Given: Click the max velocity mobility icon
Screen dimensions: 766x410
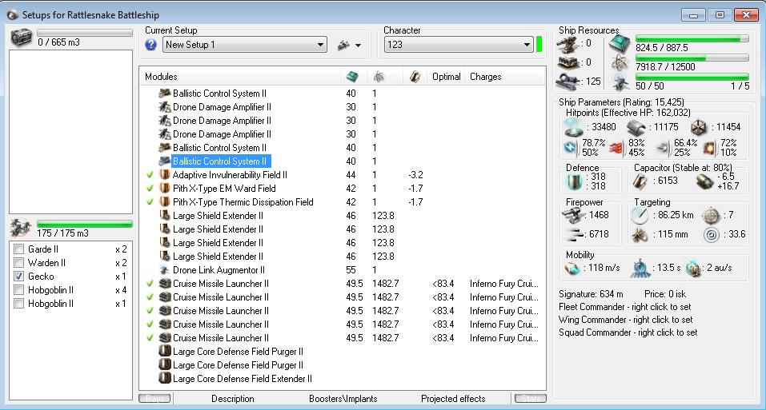Looking at the screenshot, I should [x=572, y=268].
